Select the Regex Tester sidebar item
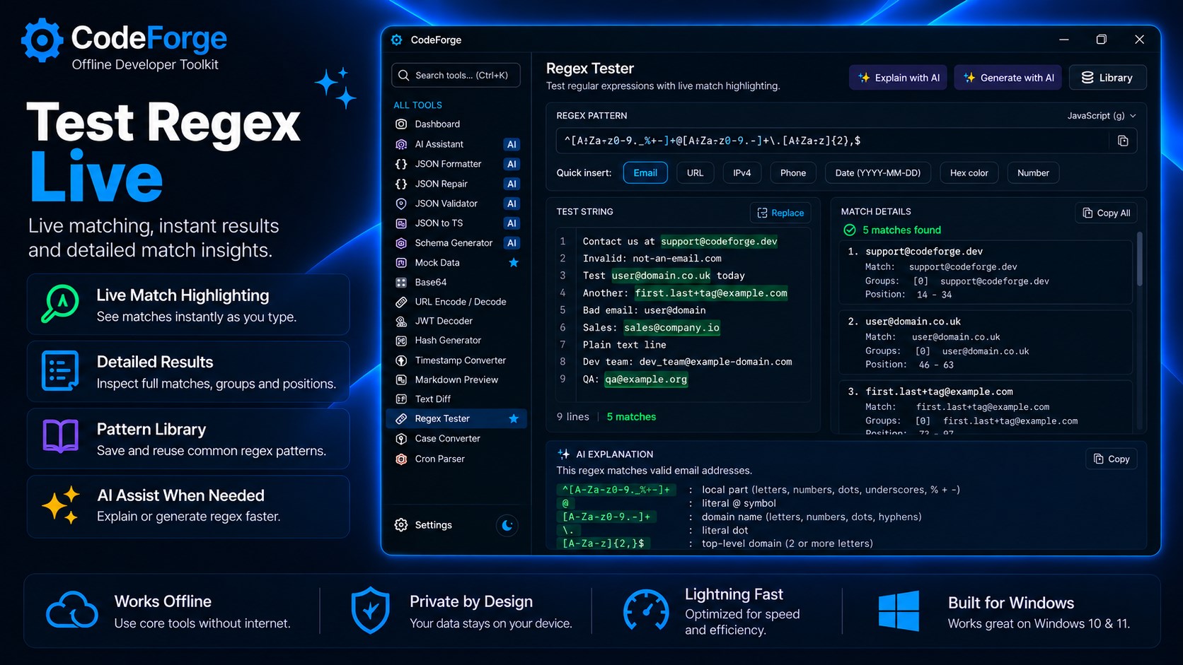 [456, 419]
